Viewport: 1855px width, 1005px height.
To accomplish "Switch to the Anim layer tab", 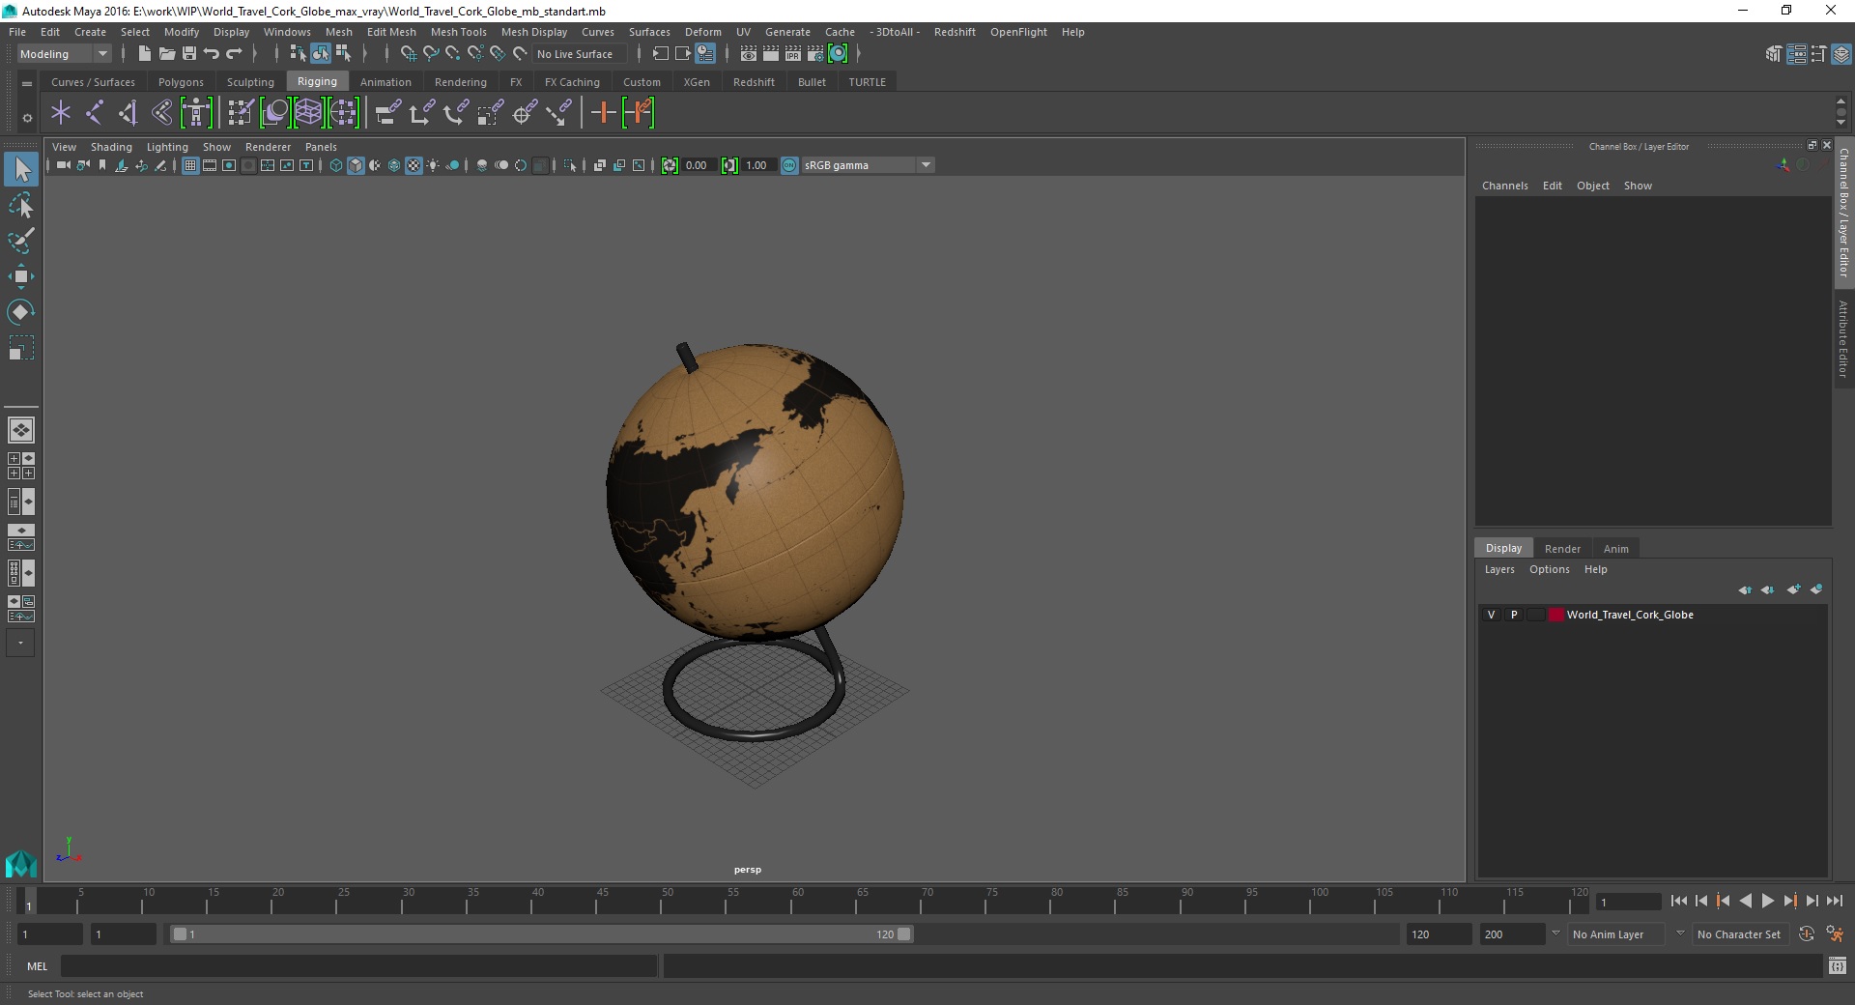I will pyautogui.click(x=1615, y=548).
